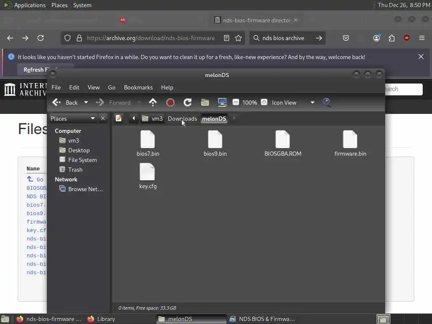Open the Bookmarks menu
The height and width of the screenshot is (324, 432).
pyautogui.click(x=138, y=87)
